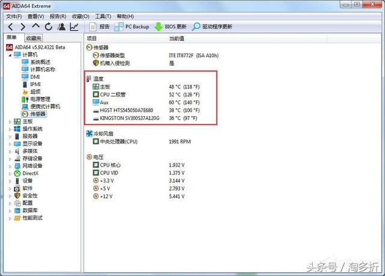Select the DirectX tree item

click(x=30, y=173)
